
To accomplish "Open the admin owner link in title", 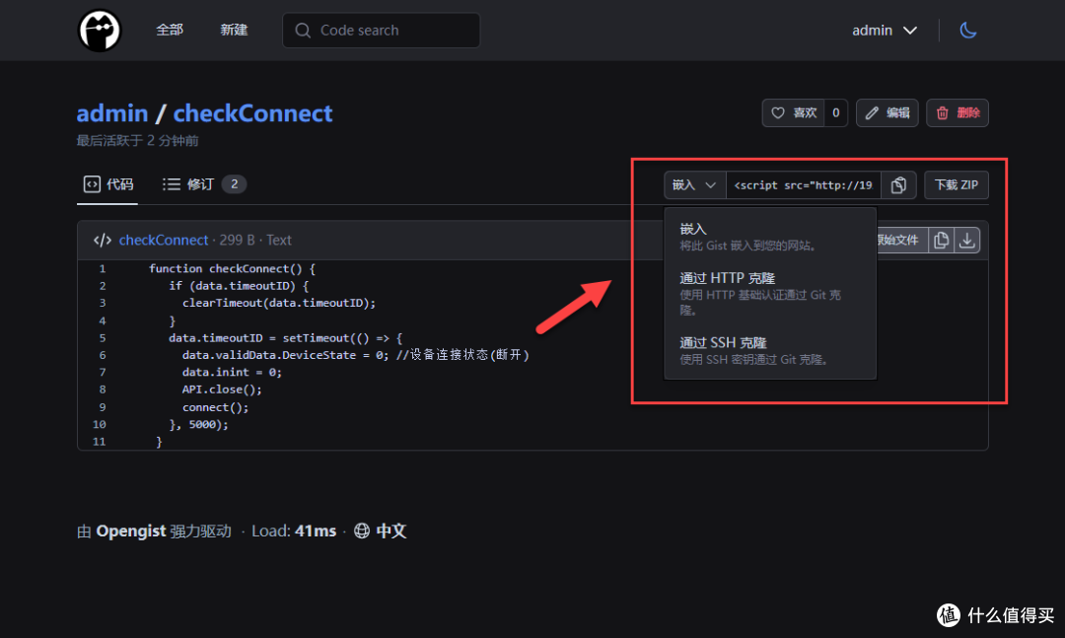I will click(112, 113).
